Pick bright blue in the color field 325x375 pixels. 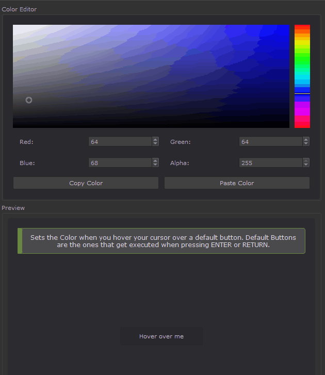click(x=281, y=31)
